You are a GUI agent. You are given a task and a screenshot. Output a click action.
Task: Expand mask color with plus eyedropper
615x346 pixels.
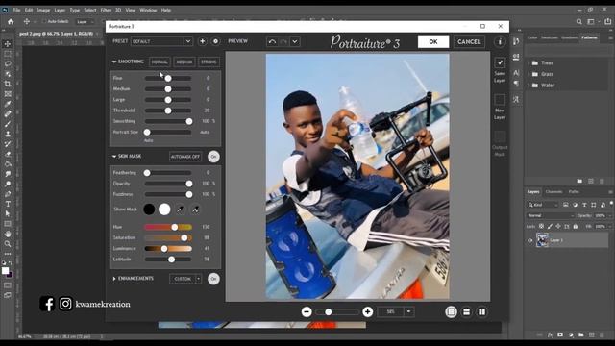pyautogui.click(x=195, y=210)
